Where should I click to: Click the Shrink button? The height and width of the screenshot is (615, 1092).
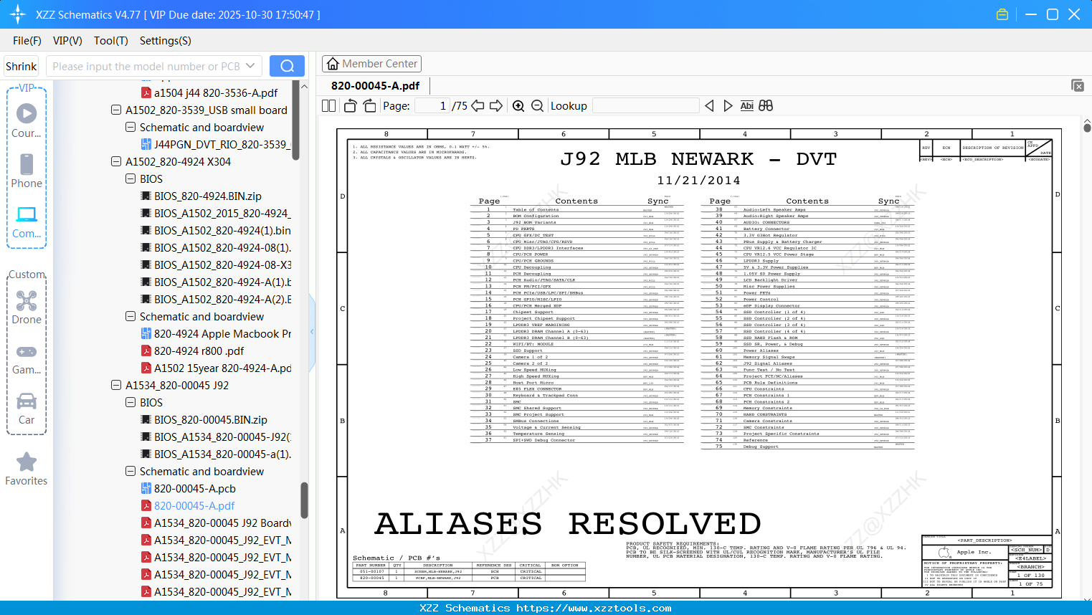21,66
